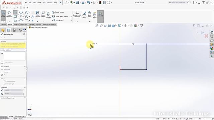The width and height of the screenshot is (214, 120).
Task: Click the Rapid Sketch tool
Action: click(94, 15)
